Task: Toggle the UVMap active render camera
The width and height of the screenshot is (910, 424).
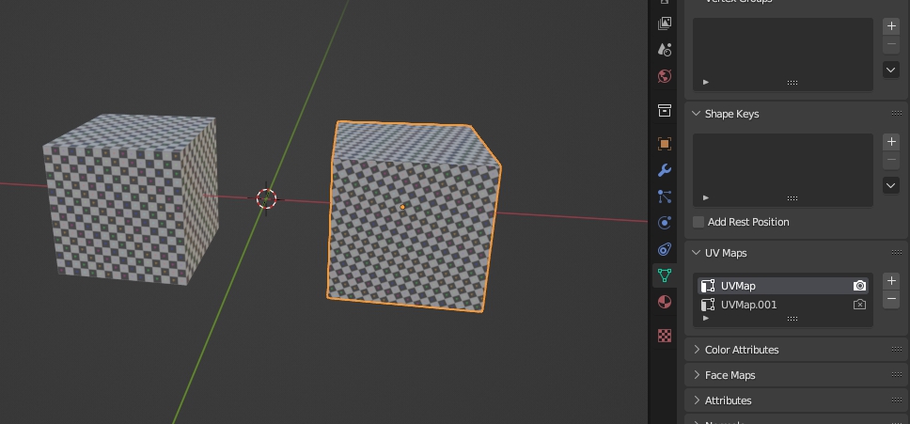Action: tap(859, 286)
